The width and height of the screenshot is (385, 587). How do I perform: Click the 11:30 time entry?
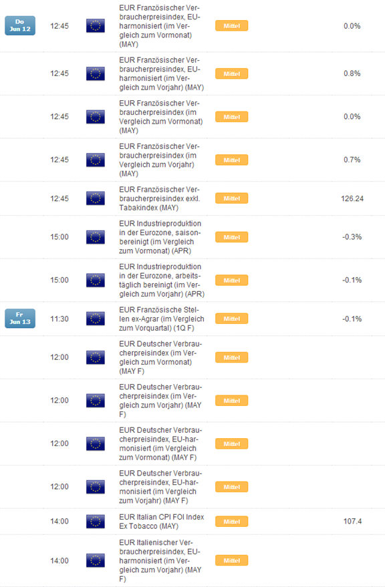(59, 319)
